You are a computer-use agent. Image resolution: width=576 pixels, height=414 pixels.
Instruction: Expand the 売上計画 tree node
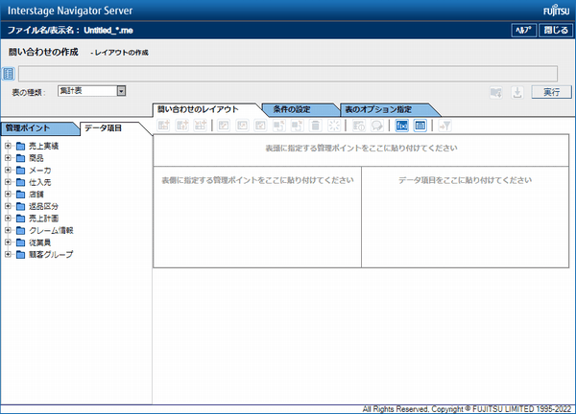click(x=8, y=218)
